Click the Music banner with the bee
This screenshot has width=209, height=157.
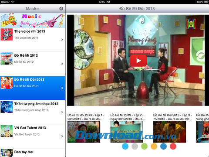coord(33,20)
